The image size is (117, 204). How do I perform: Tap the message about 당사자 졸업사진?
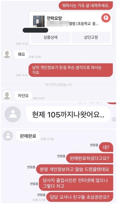point(76,183)
